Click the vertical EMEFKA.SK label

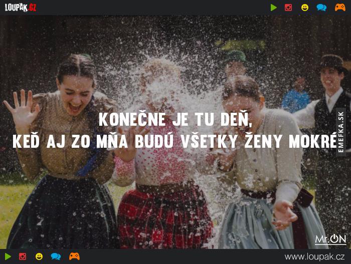point(340,132)
